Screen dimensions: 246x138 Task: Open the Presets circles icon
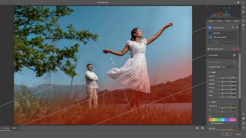243,25
